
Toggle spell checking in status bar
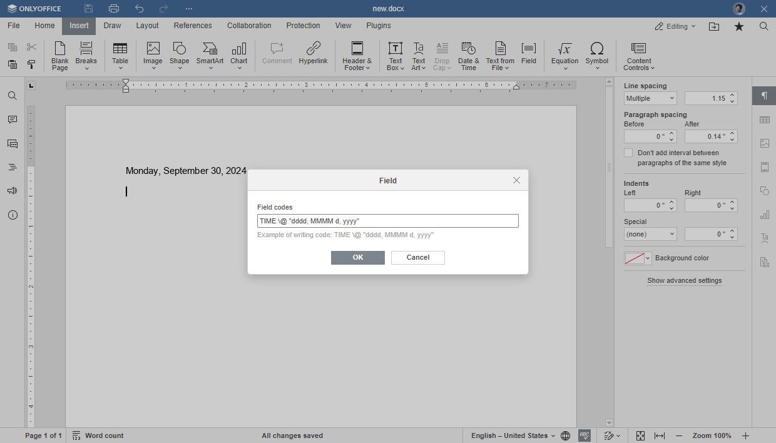click(585, 435)
